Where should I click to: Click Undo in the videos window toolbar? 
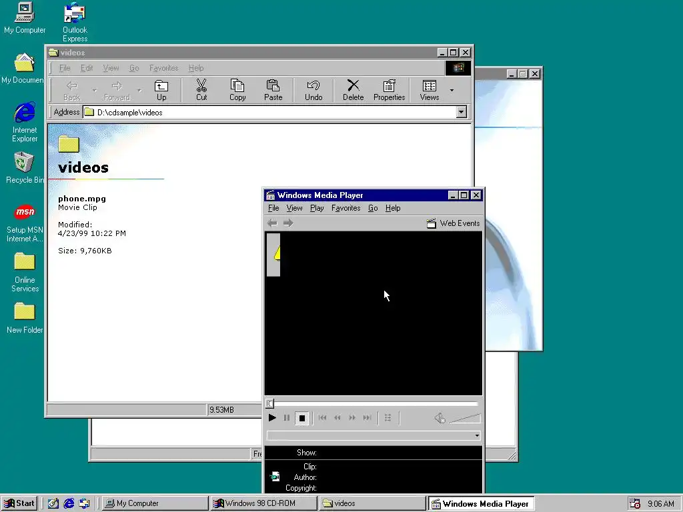[313, 90]
